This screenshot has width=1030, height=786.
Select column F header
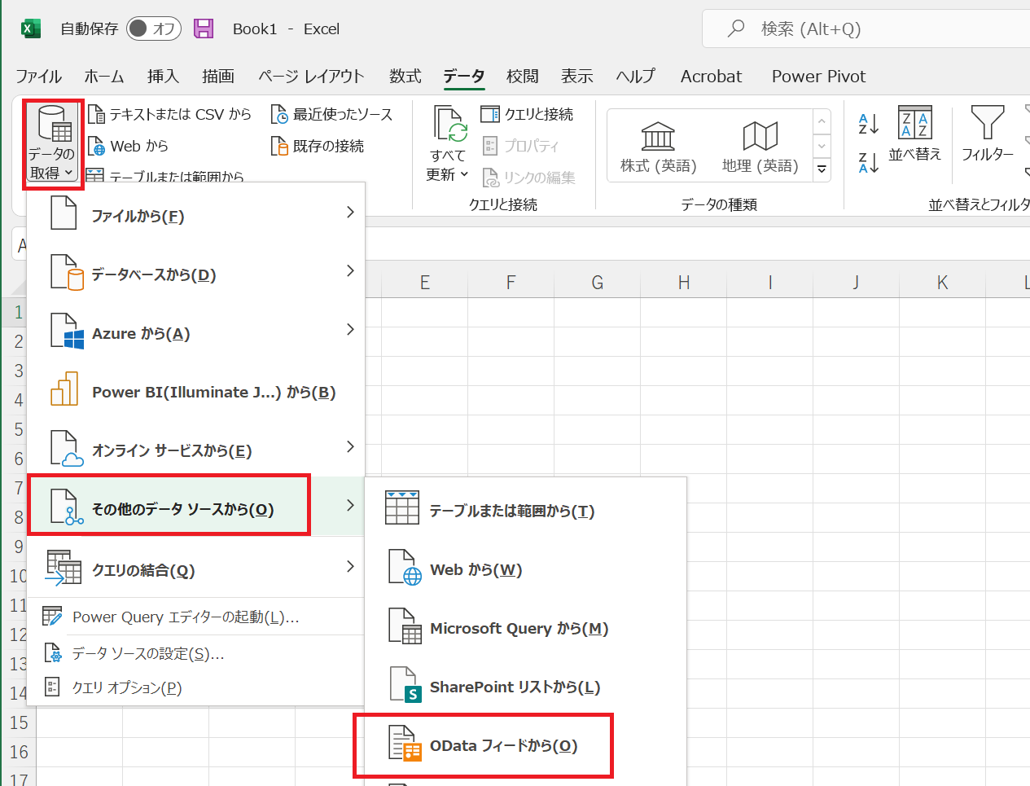click(x=511, y=283)
